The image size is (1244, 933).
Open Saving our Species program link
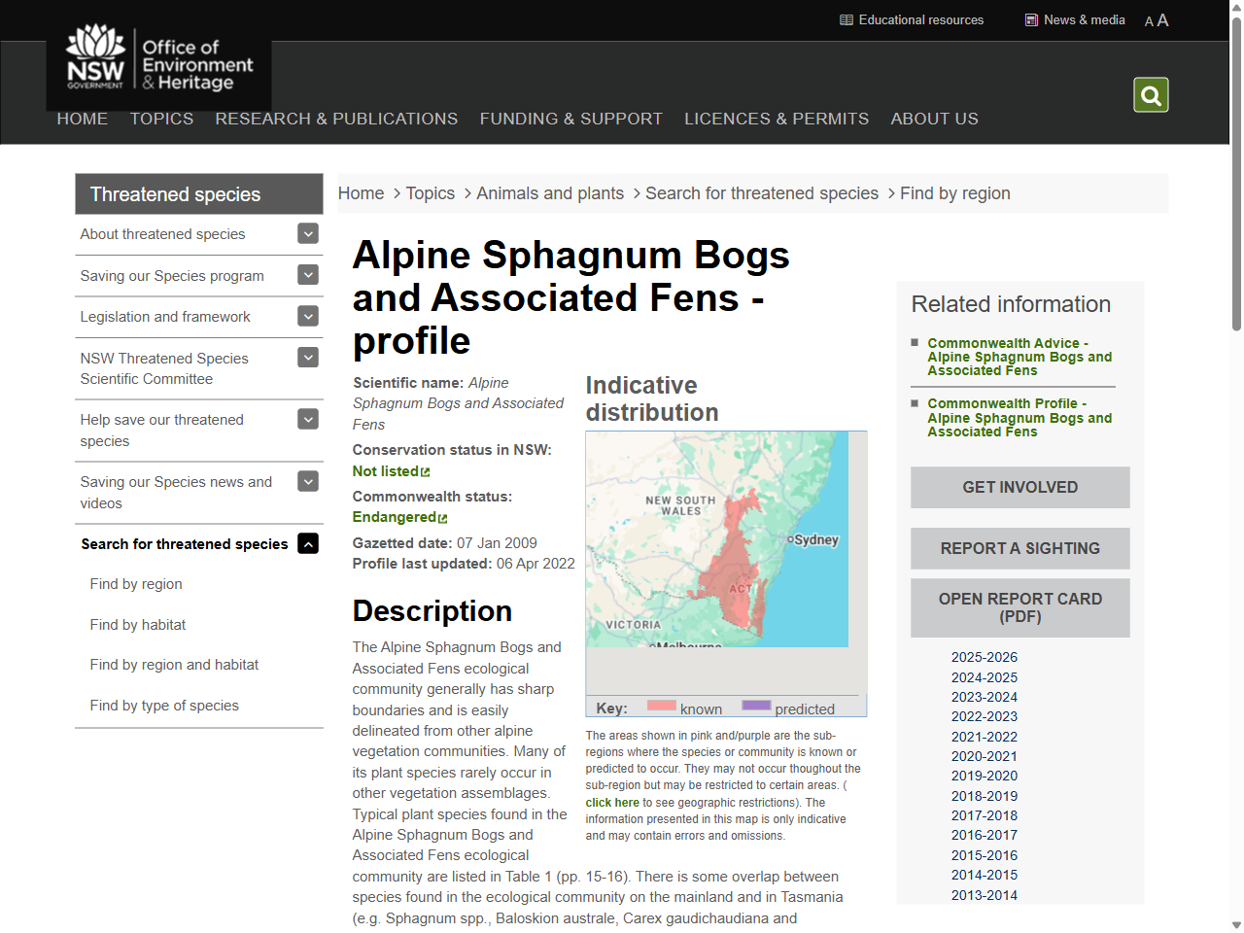[172, 276]
